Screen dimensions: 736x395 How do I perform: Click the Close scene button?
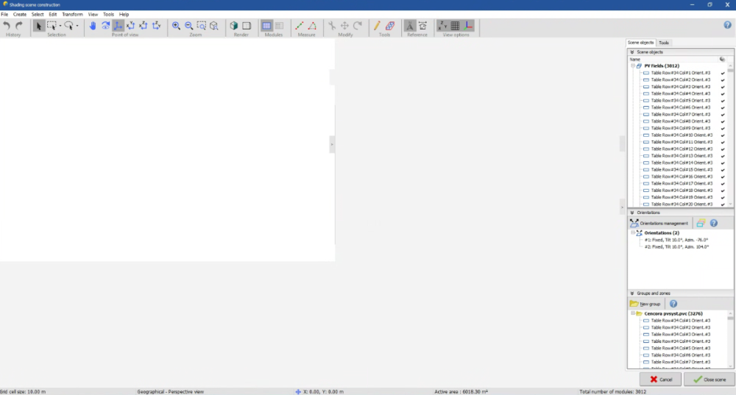(709, 380)
